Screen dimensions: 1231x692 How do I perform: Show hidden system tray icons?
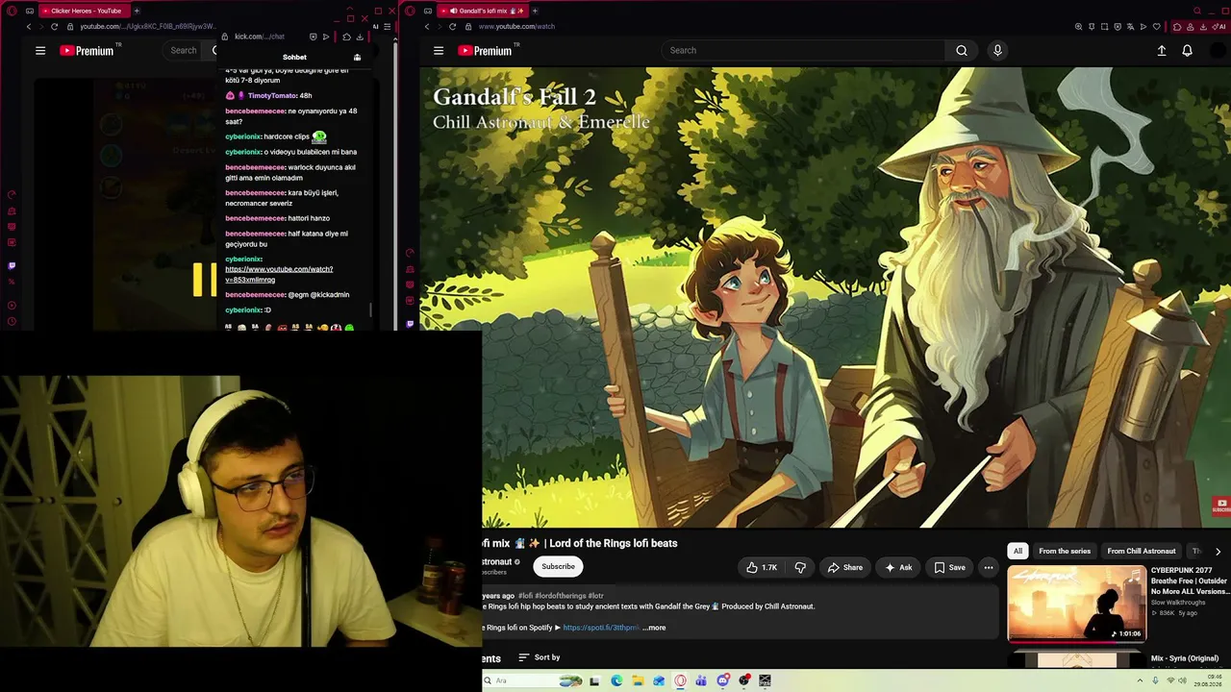click(x=1141, y=680)
